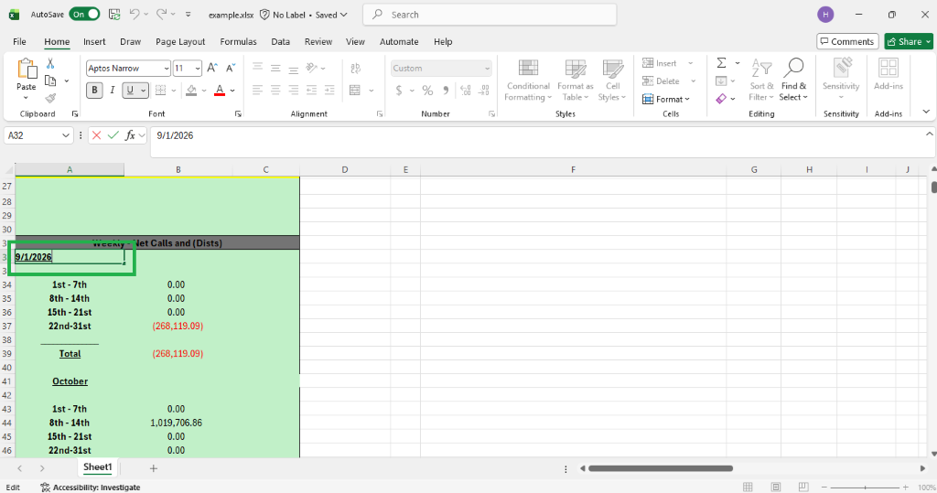Click the horizontal scrollbar thumb
This screenshot has width=937, height=493.
click(661, 468)
